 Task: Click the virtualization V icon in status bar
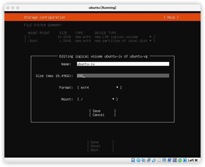(174, 160)
